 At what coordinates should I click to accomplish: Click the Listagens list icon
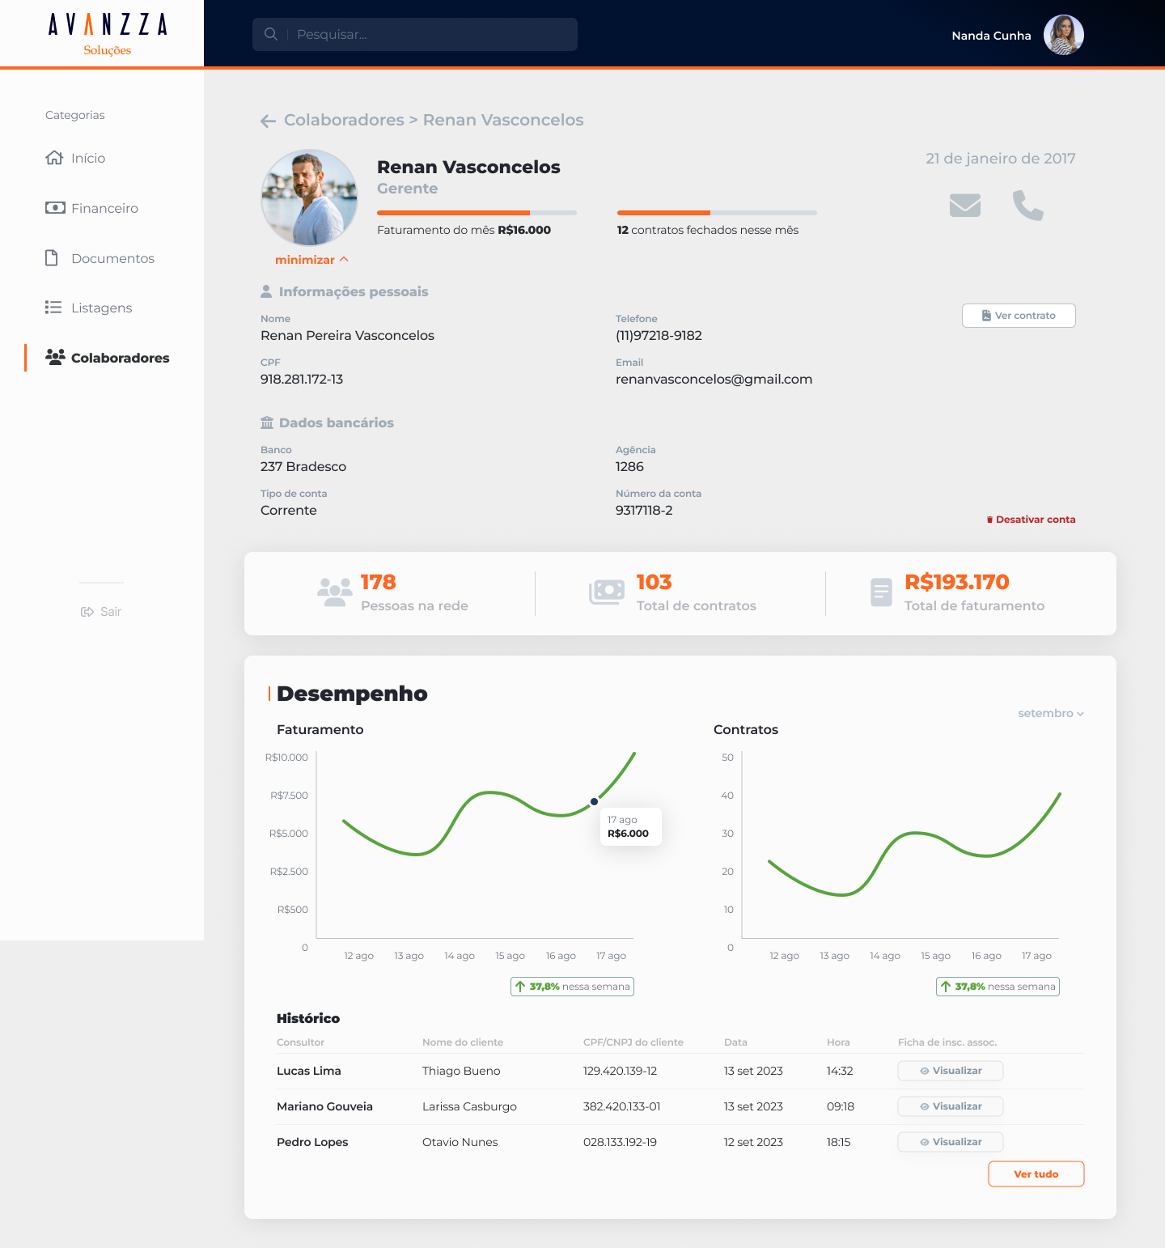[53, 308]
